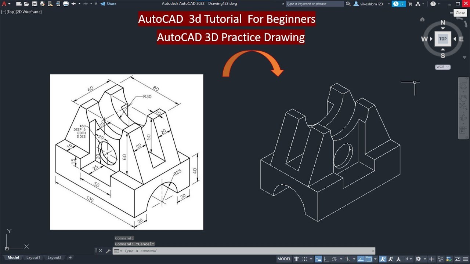
Task: Click Isolate Objects icon in status bar
Action: coord(440,259)
